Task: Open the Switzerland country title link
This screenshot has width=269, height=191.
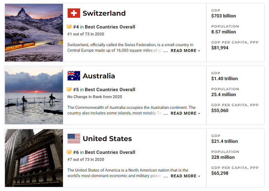Action: click(104, 13)
